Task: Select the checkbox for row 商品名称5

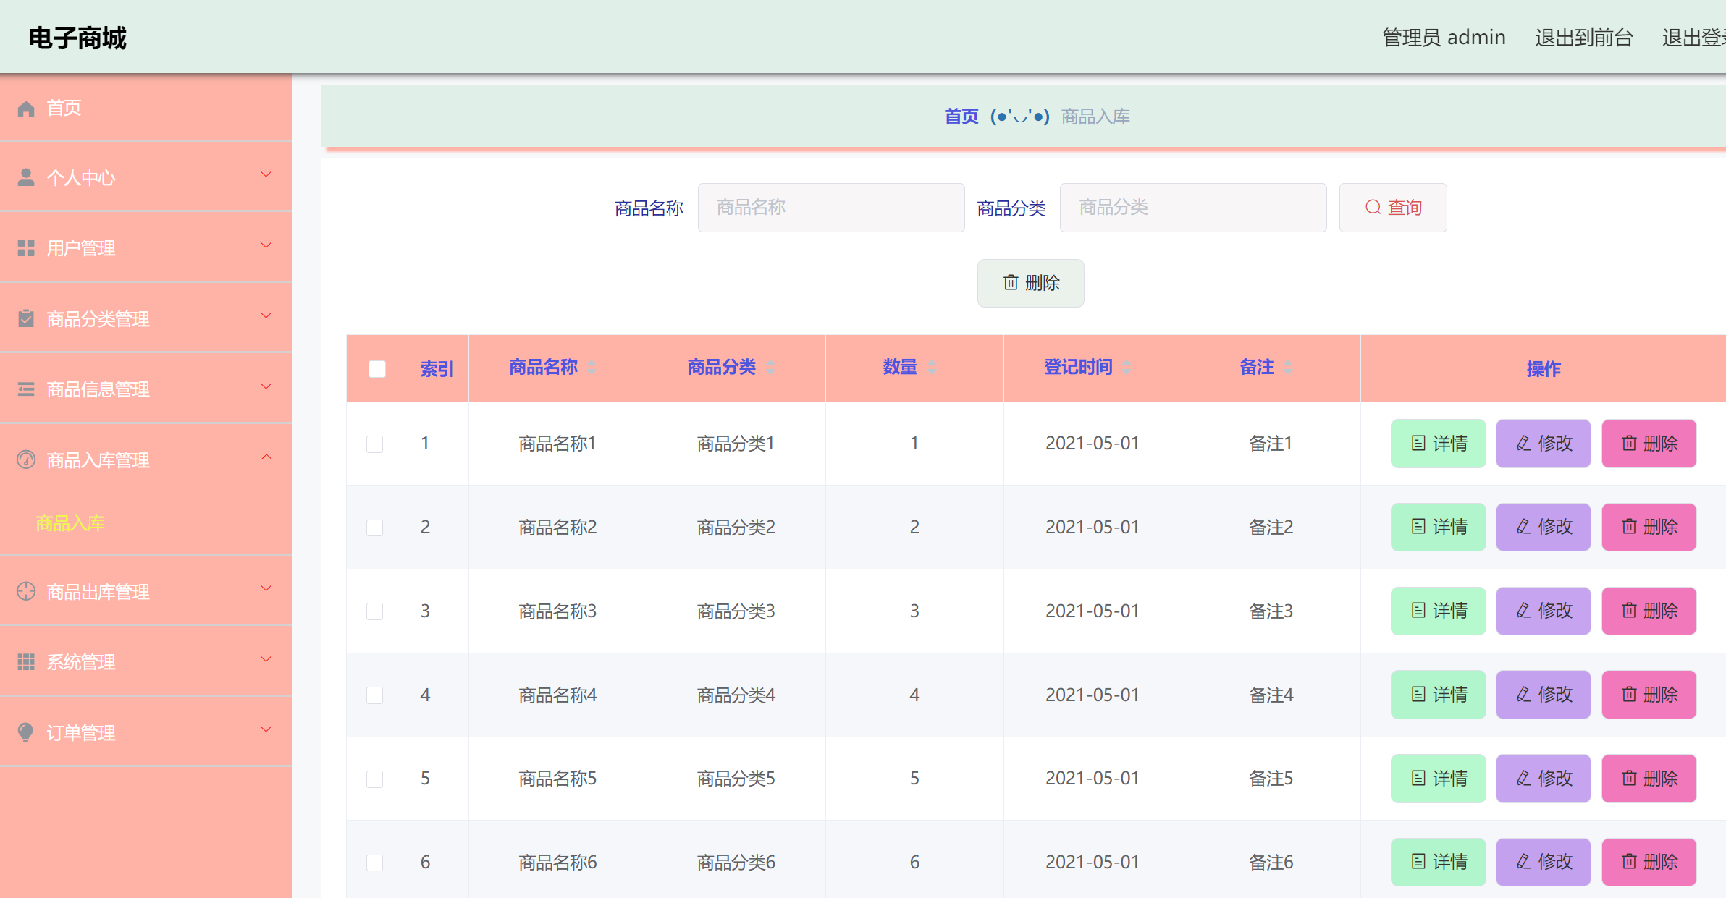Action: 375,779
